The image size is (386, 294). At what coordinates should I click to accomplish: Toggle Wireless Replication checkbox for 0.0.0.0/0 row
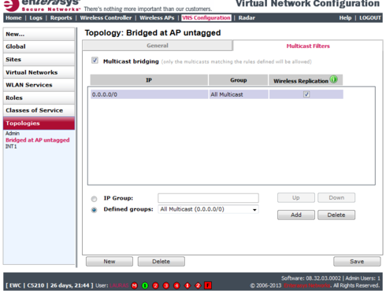pos(306,94)
